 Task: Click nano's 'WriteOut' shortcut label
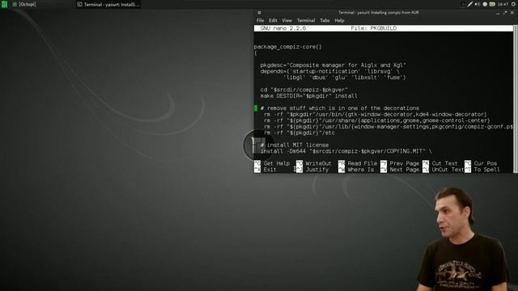318,163
